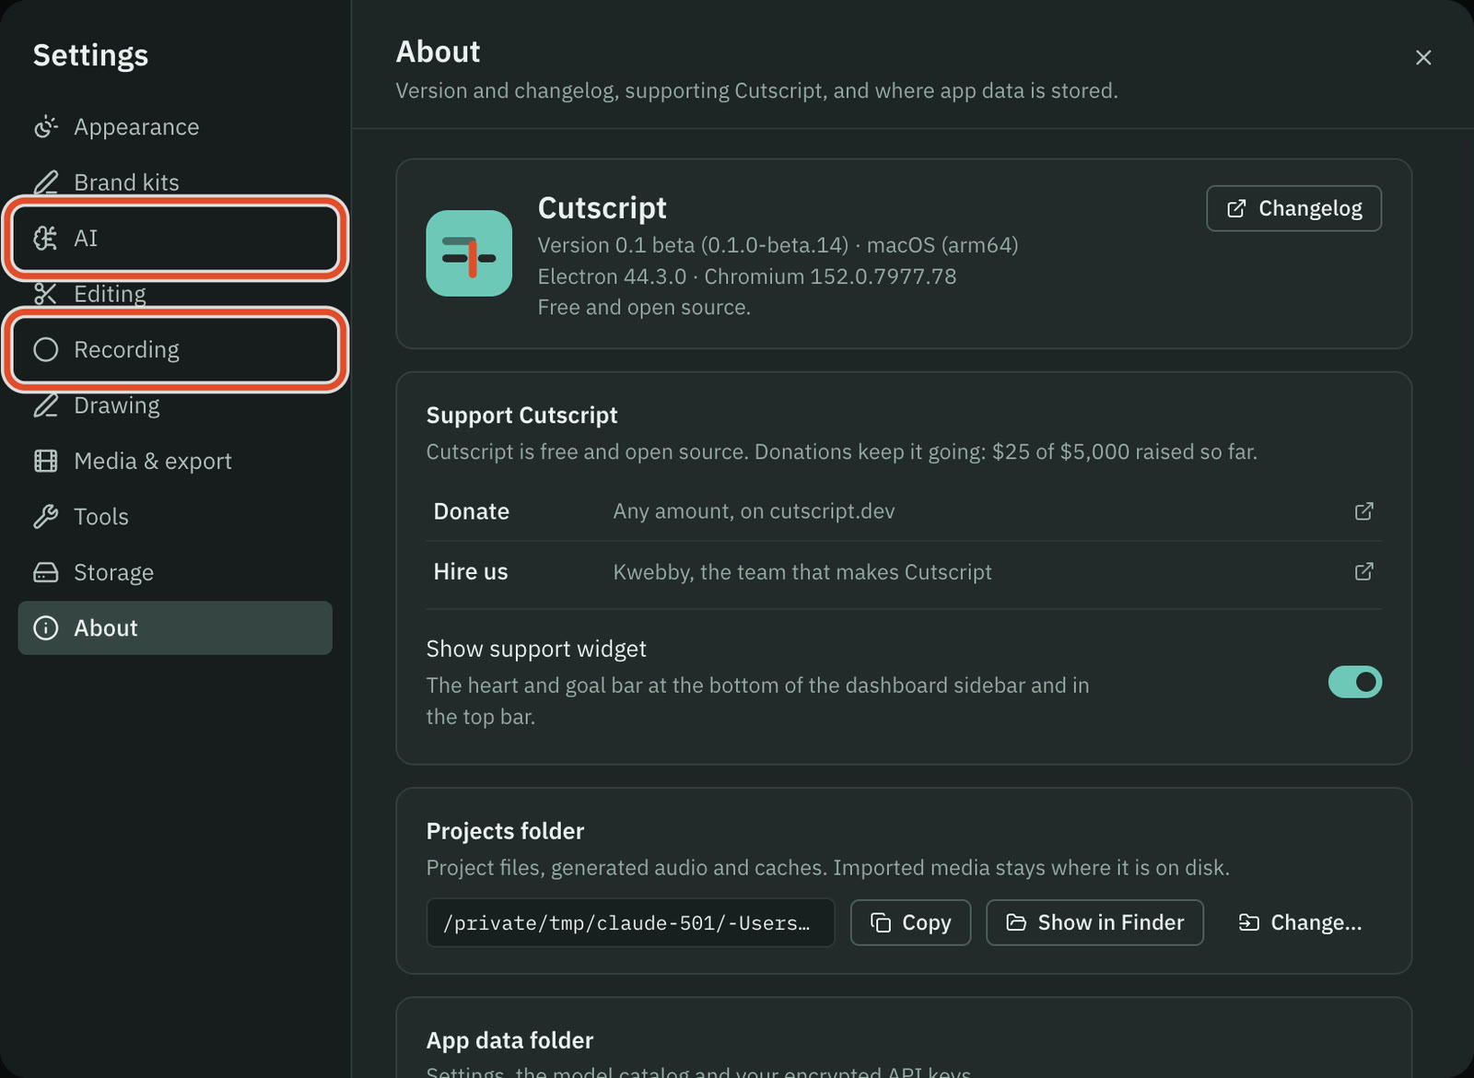Open external link icon in Donate row
The width and height of the screenshot is (1474, 1078).
(x=1364, y=511)
